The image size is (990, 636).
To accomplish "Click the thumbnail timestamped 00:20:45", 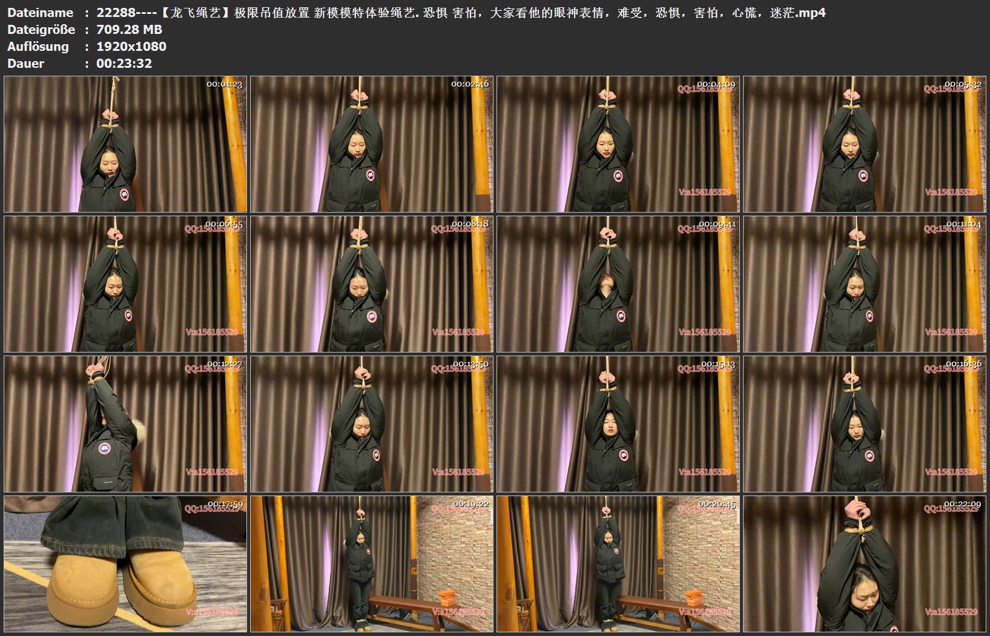I will pyautogui.click(x=618, y=564).
